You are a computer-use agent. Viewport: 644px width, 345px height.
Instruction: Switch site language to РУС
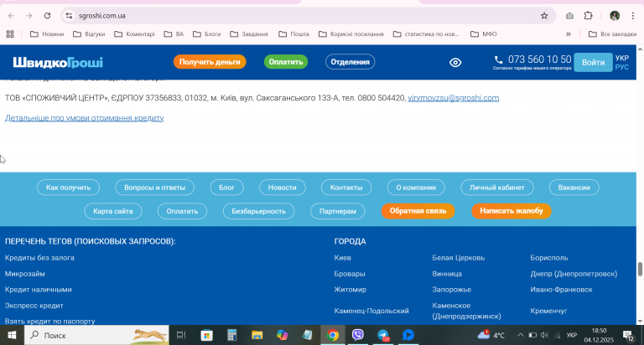coord(622,67)
